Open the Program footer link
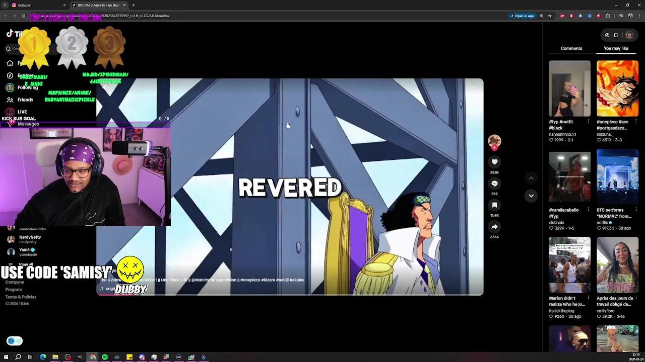 pyautogui.click(x=14, y=290)
